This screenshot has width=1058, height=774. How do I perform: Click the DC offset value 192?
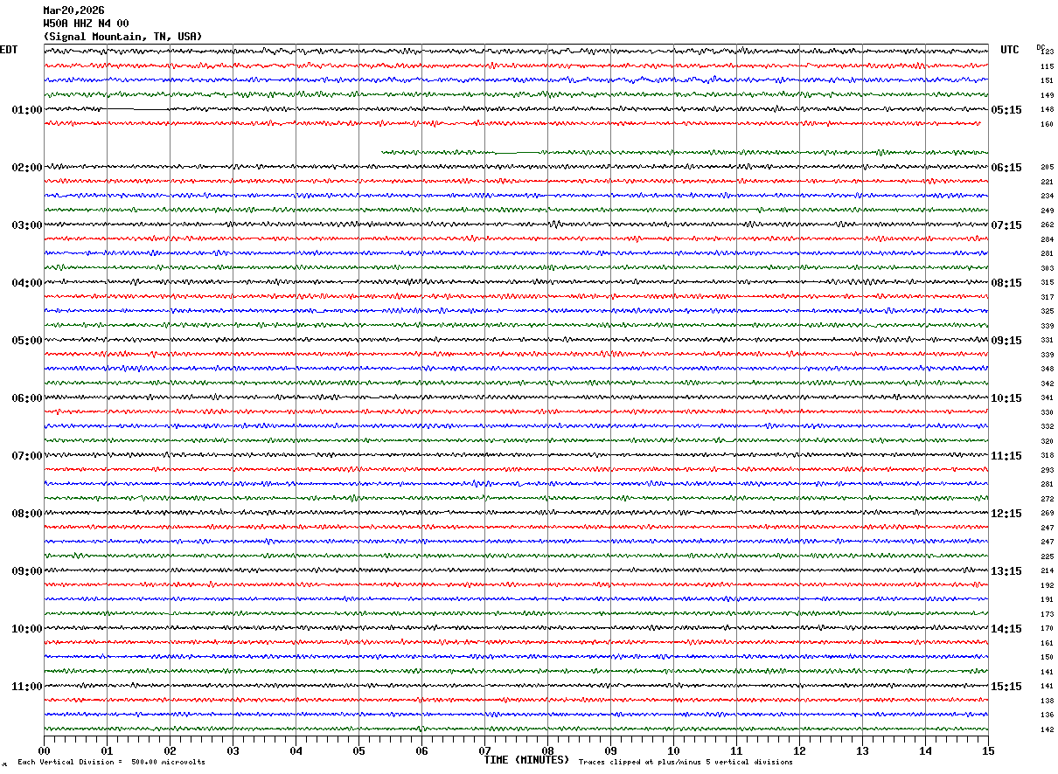[x=1047, y=585]
